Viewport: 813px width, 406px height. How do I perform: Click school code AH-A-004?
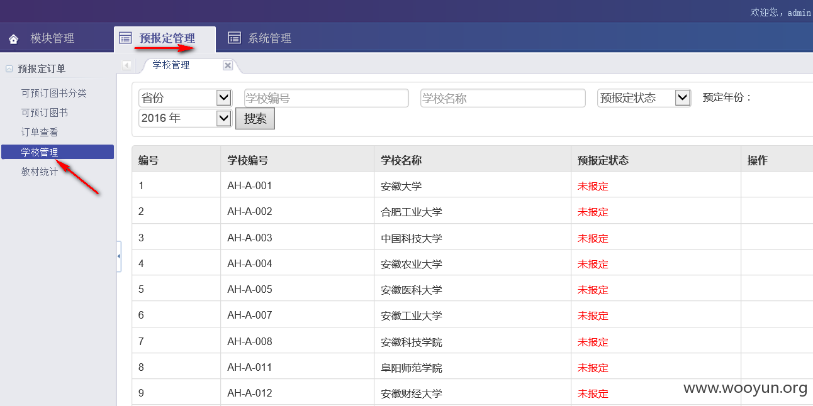pyautogui.click(x=250, y=263)
